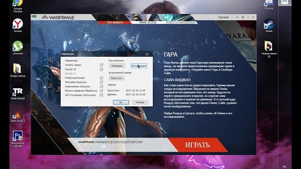The width and height of the screenshot is (301, 169).
Task: Minimize the Warframe launcher window
Action: coord(248,17)
